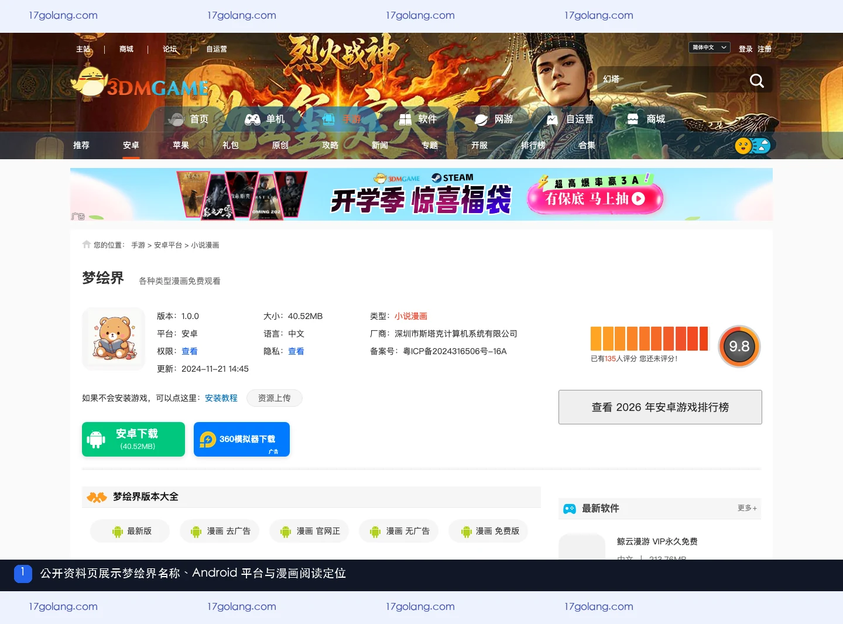Click the 漫画 官网正 version chip

pos(309,531)
